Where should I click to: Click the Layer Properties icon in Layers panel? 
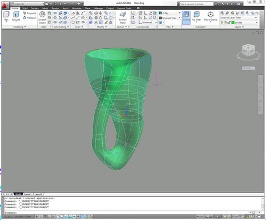click(222, 13)
